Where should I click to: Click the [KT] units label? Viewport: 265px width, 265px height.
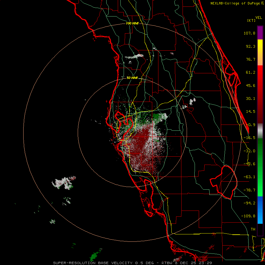point(251,20)
